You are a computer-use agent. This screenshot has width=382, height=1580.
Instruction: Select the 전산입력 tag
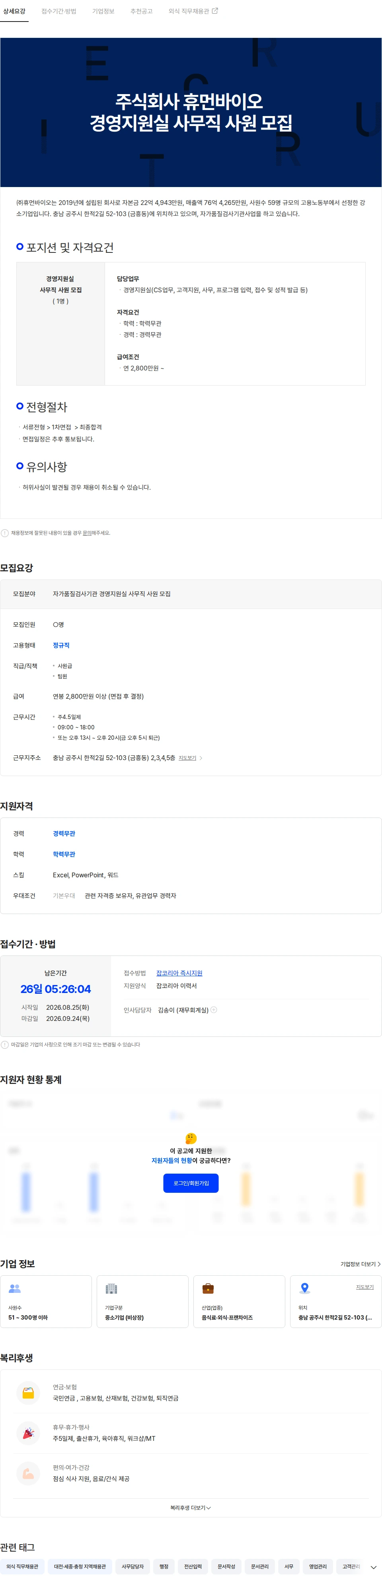tap(193, 1566)
